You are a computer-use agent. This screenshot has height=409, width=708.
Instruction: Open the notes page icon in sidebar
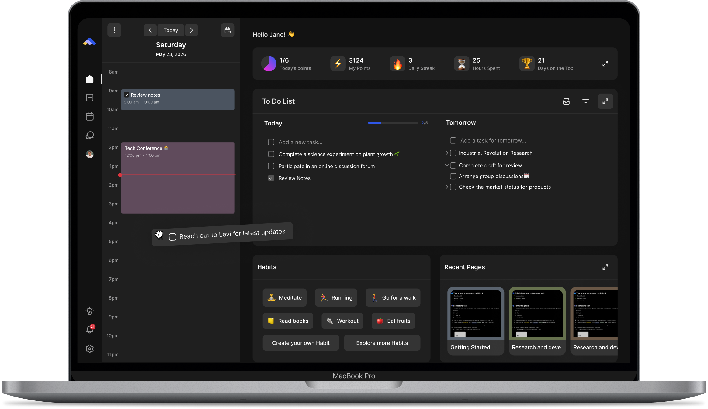tap(90, 98)
